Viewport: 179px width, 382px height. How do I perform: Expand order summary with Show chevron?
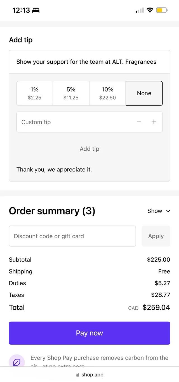[x=159, y=211]
